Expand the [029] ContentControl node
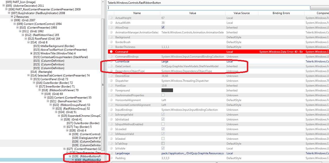 tap(70, 134)
